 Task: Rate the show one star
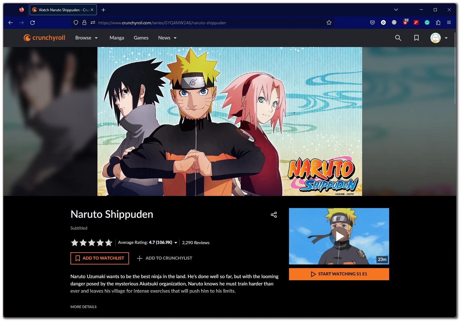click(x=75, y=243)
